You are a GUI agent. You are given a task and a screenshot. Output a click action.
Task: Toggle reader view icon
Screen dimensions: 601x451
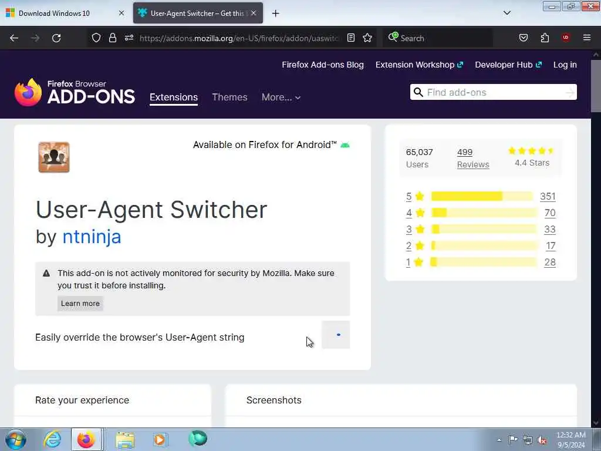tap(351, 38)
